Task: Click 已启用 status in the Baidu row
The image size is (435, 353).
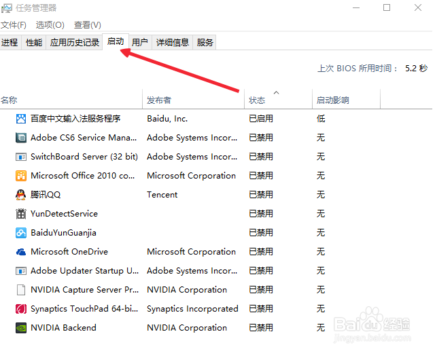Action: tap(261, 119)
